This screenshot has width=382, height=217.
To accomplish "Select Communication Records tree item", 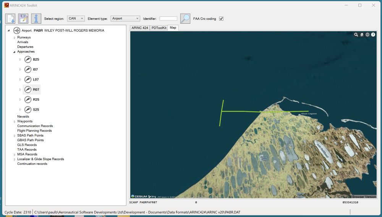I will click(35, 126).
